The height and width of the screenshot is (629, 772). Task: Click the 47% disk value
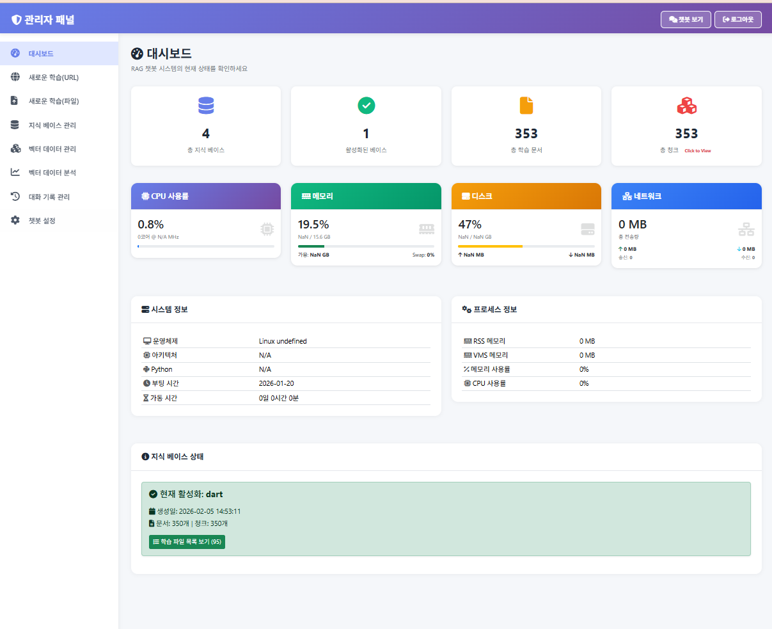pyautogui.click(x=469, y=225)
